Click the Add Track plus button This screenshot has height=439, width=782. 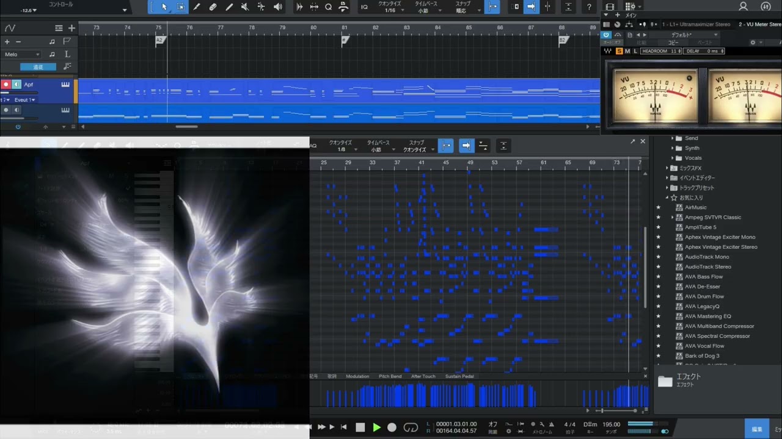71,28
